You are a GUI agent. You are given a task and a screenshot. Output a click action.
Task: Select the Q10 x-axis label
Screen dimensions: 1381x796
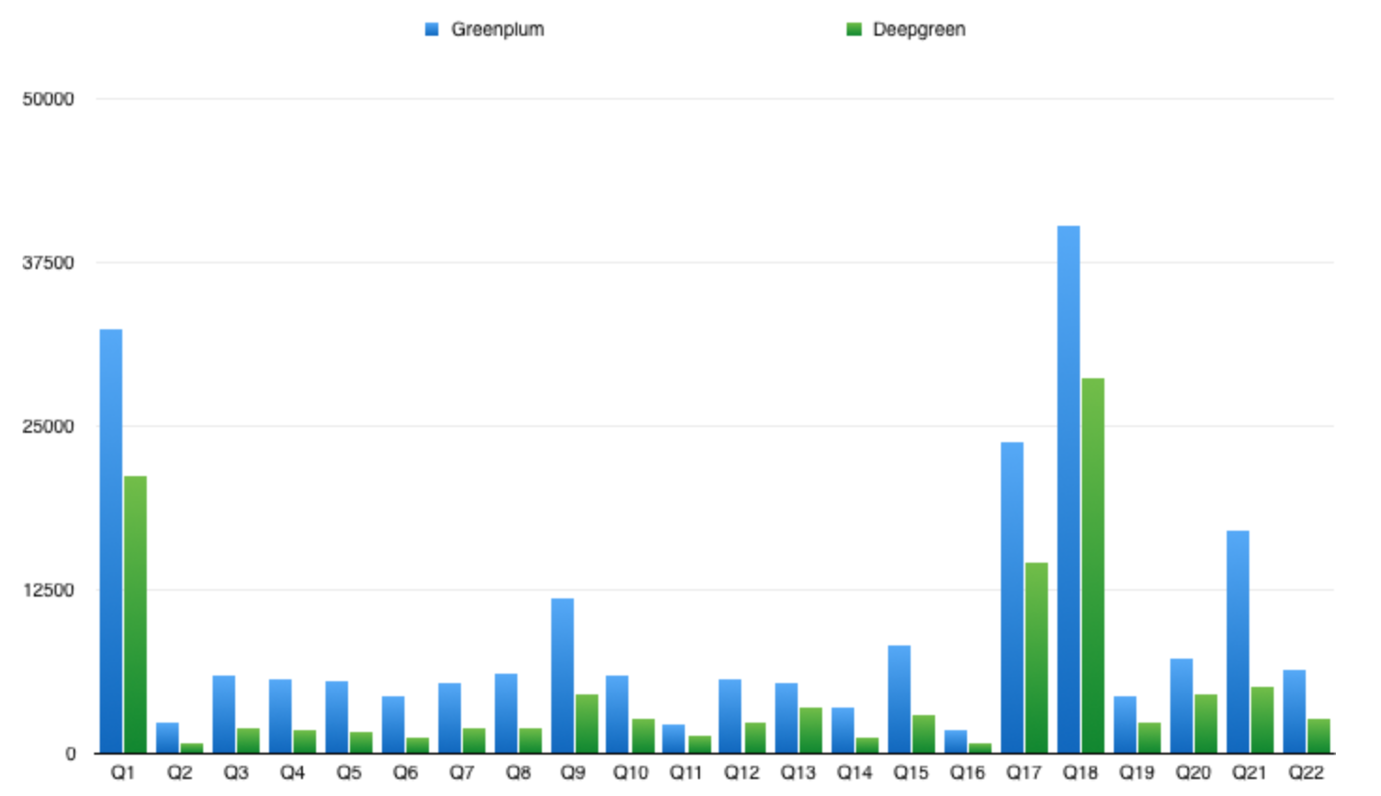point(630,772)
